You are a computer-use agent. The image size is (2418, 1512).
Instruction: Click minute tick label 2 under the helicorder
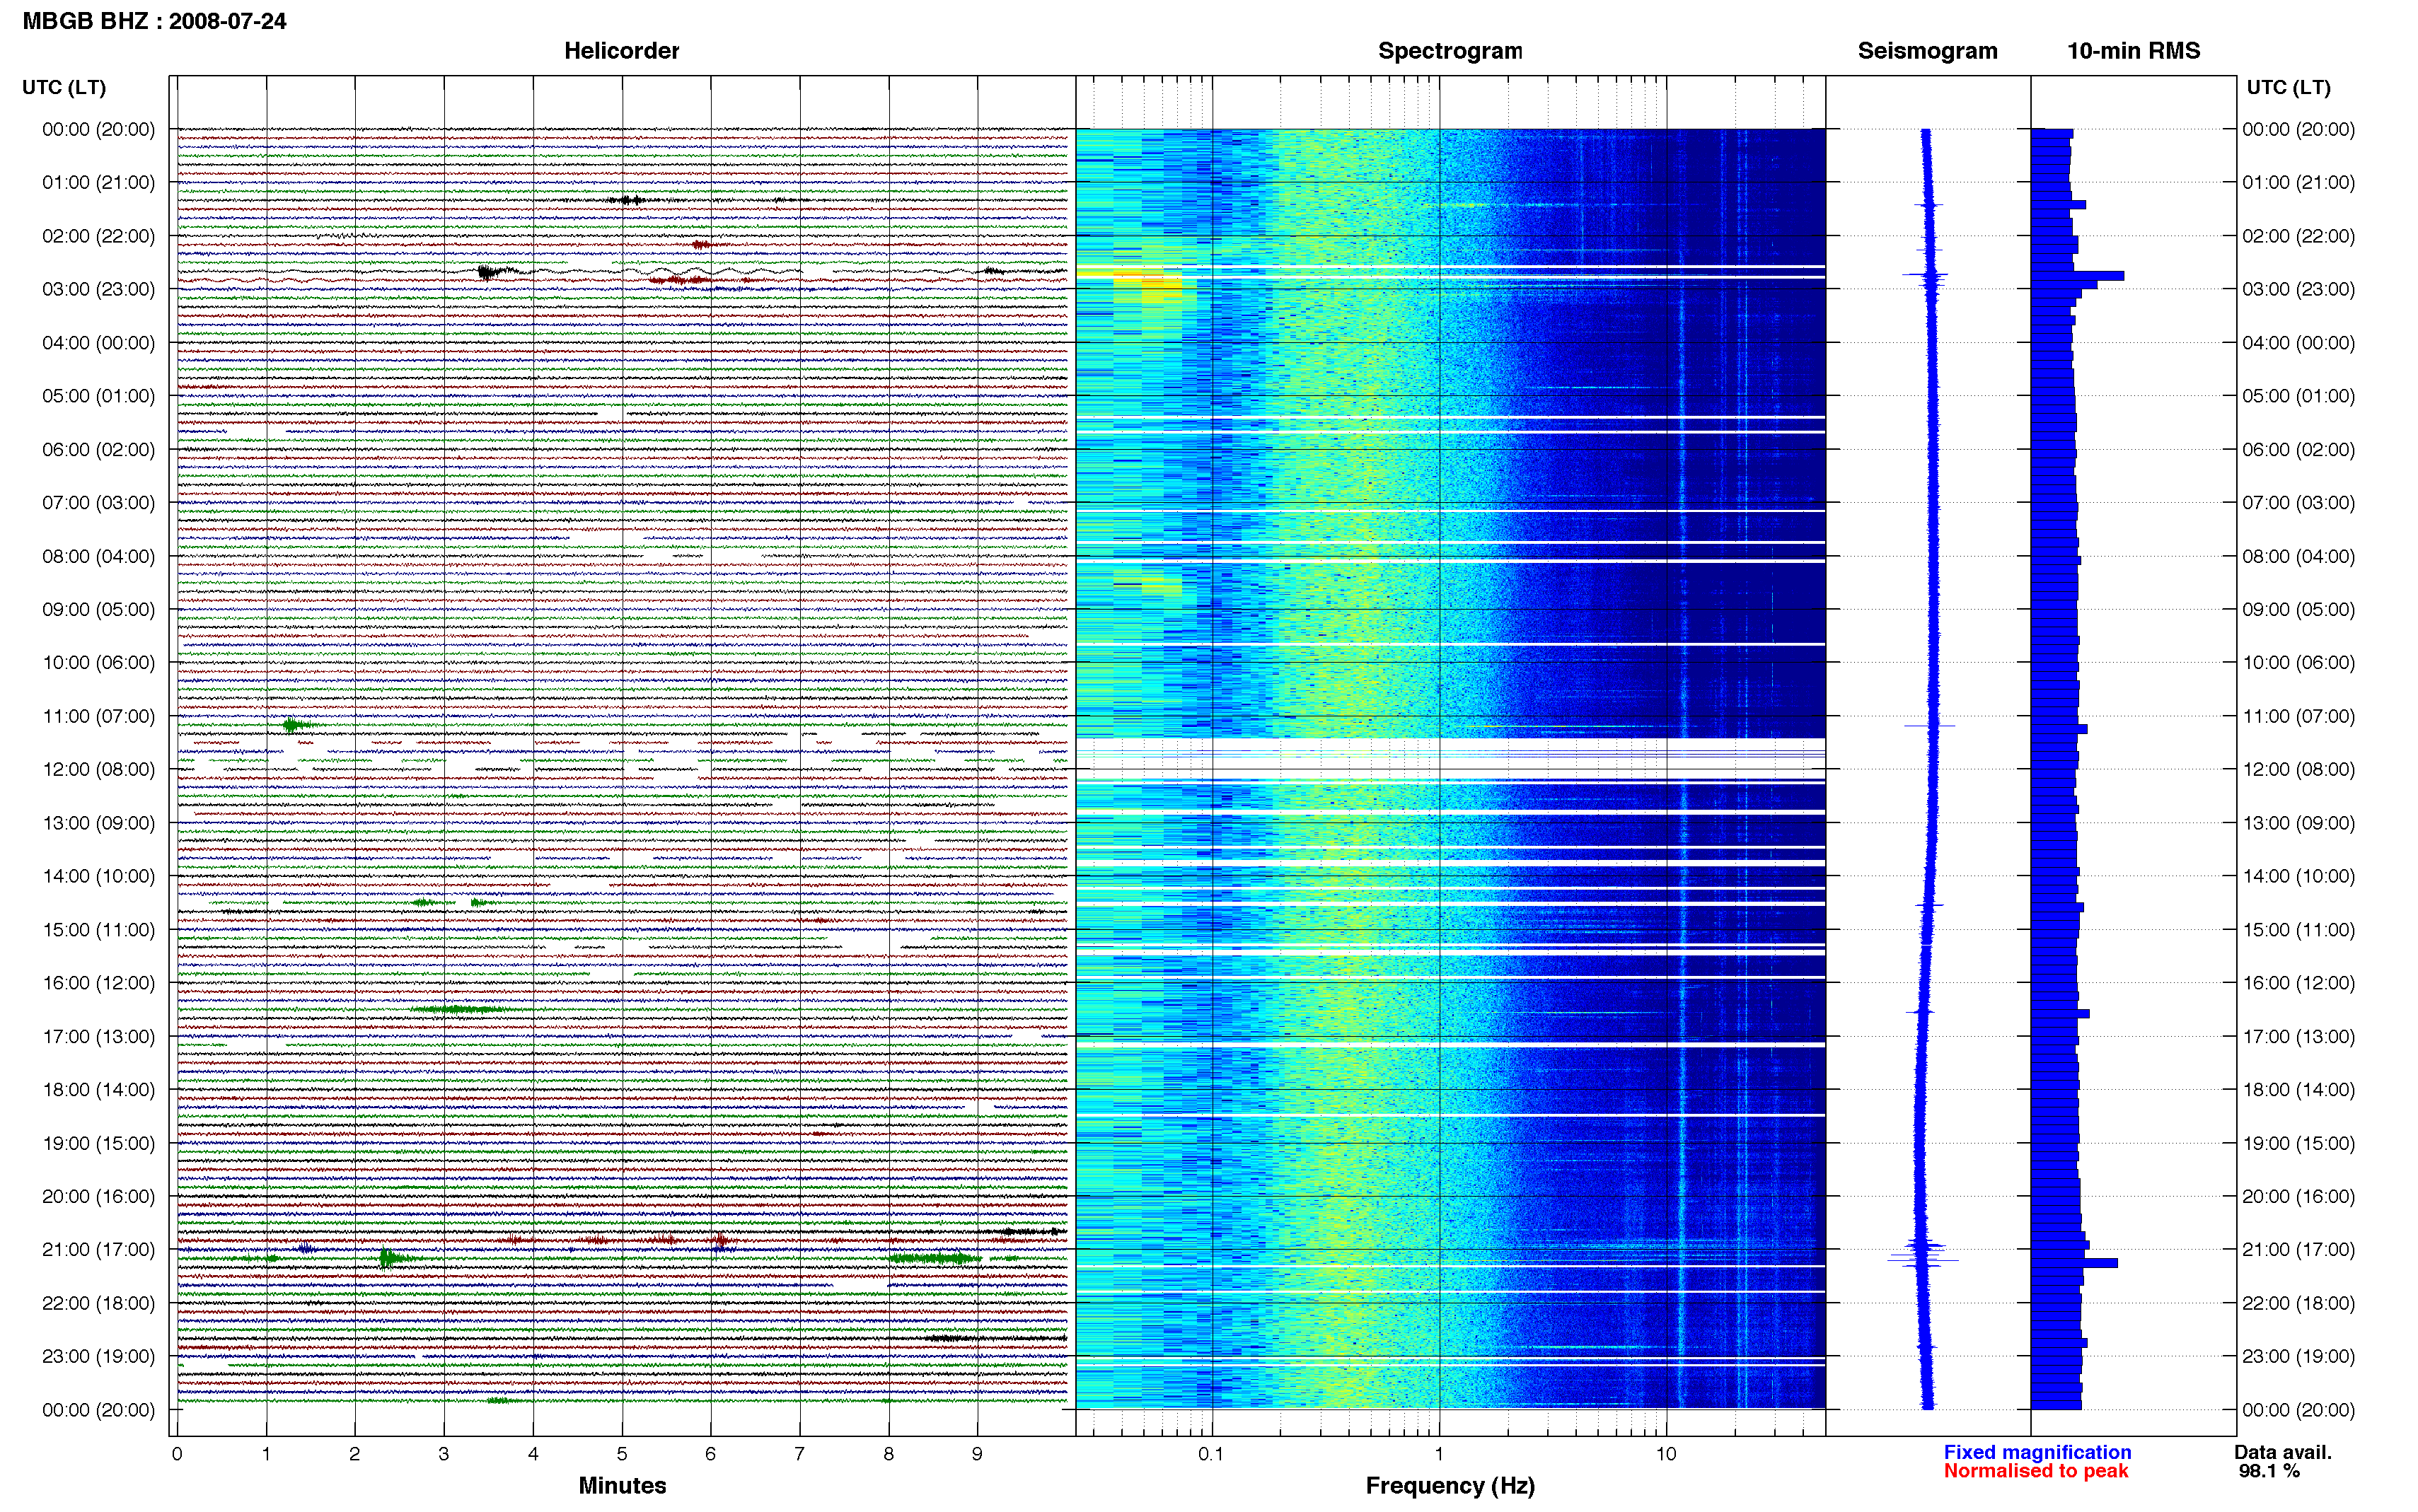click(354, 1454)
